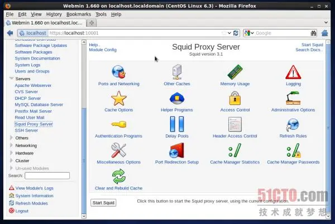
Task: Open the Helper Programs police cap icon
Action: tap(177, 98)
